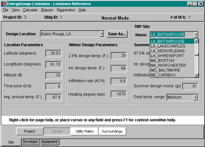Open the Daily temp. range dropdown
This screenshot has width=205, height=147.
coord(195,97)
